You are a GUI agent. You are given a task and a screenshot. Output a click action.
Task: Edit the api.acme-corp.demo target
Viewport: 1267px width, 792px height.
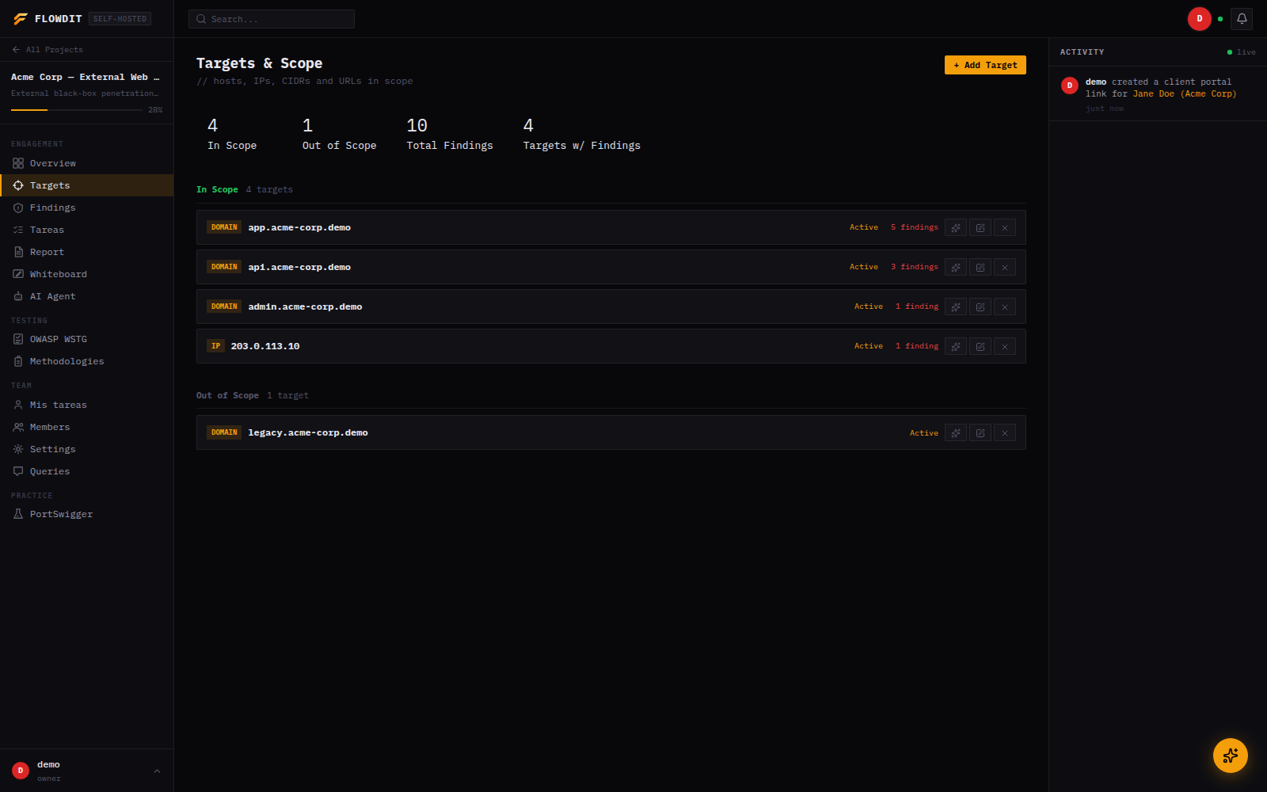pyautogui.click(x=980, y=267)
